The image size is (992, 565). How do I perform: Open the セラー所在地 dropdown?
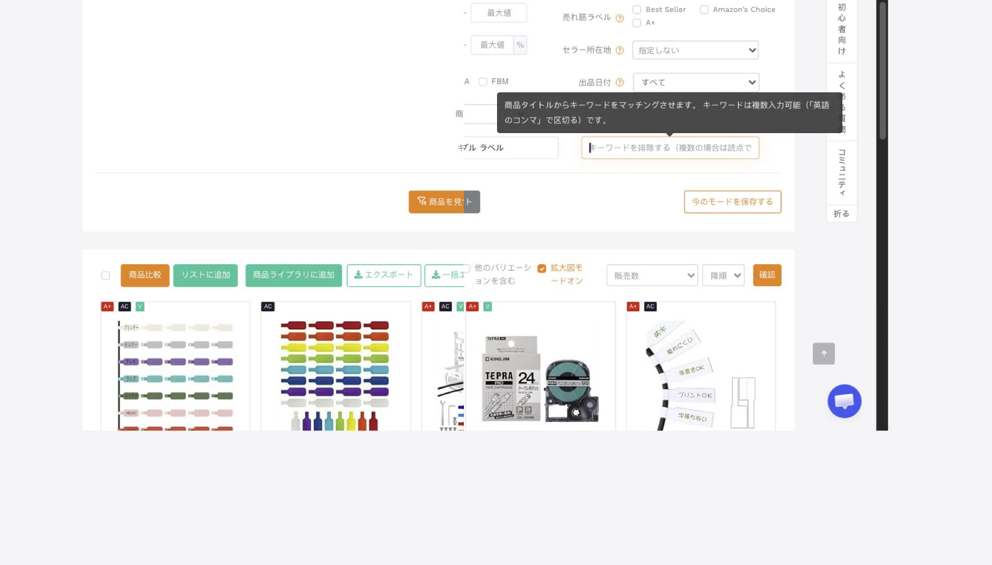coord(695,50)
